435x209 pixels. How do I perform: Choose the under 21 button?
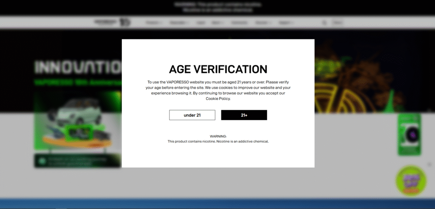click(192, 115)
